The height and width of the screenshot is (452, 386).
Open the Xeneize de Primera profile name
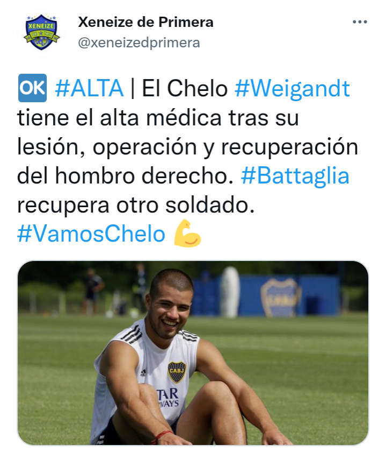coord(145,22)
